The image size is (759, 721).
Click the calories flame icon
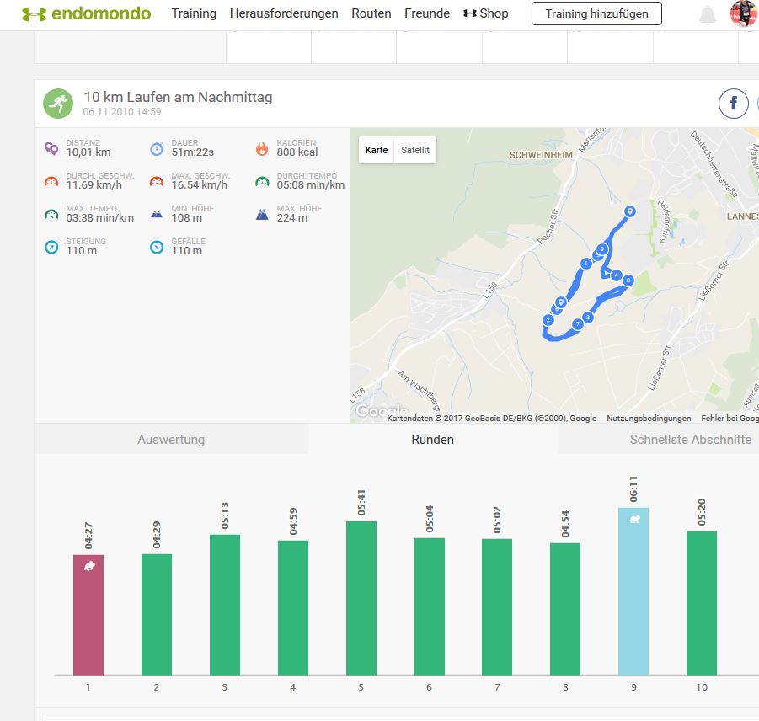pos(261,149)
